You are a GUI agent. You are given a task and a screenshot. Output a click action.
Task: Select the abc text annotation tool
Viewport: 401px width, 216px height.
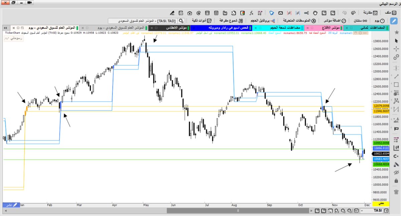[396, 120]
